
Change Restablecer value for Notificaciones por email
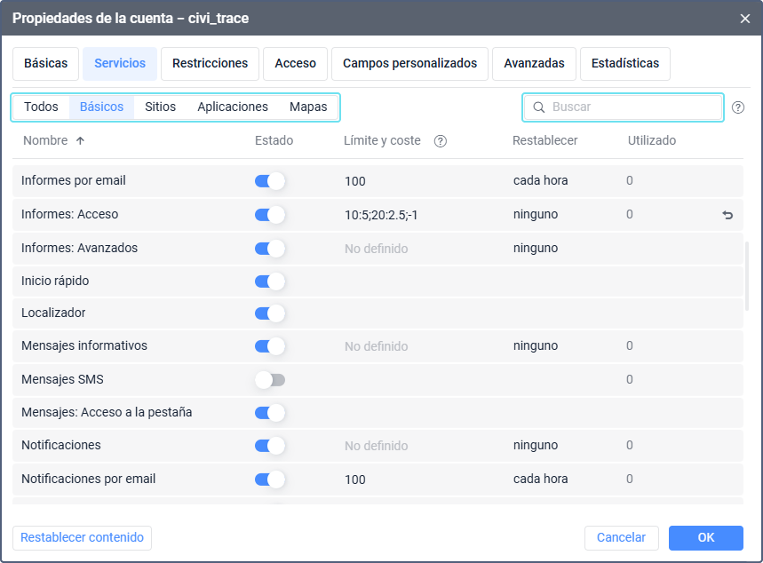coord(540,480)
